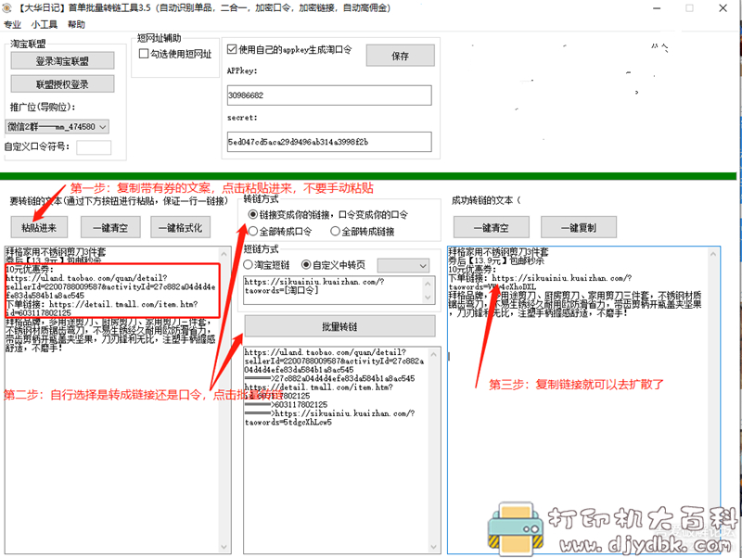Image resolution: width=742 pixels, height=558 pixels.
Task: Click conversion log scrollbar up arrow
Action: pyautogui.click(x=434, y=354)
